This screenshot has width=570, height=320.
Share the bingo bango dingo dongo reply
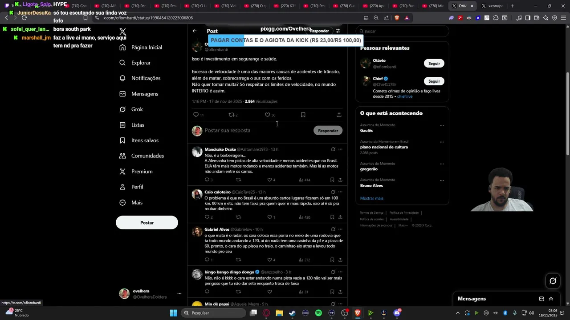pyautogui.click(x=340, y=292)
